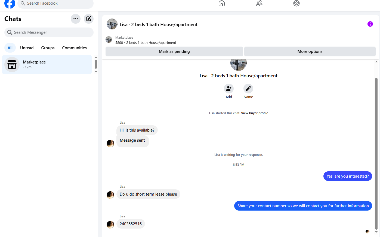Open conversation information purple icon

coord(370,24)
